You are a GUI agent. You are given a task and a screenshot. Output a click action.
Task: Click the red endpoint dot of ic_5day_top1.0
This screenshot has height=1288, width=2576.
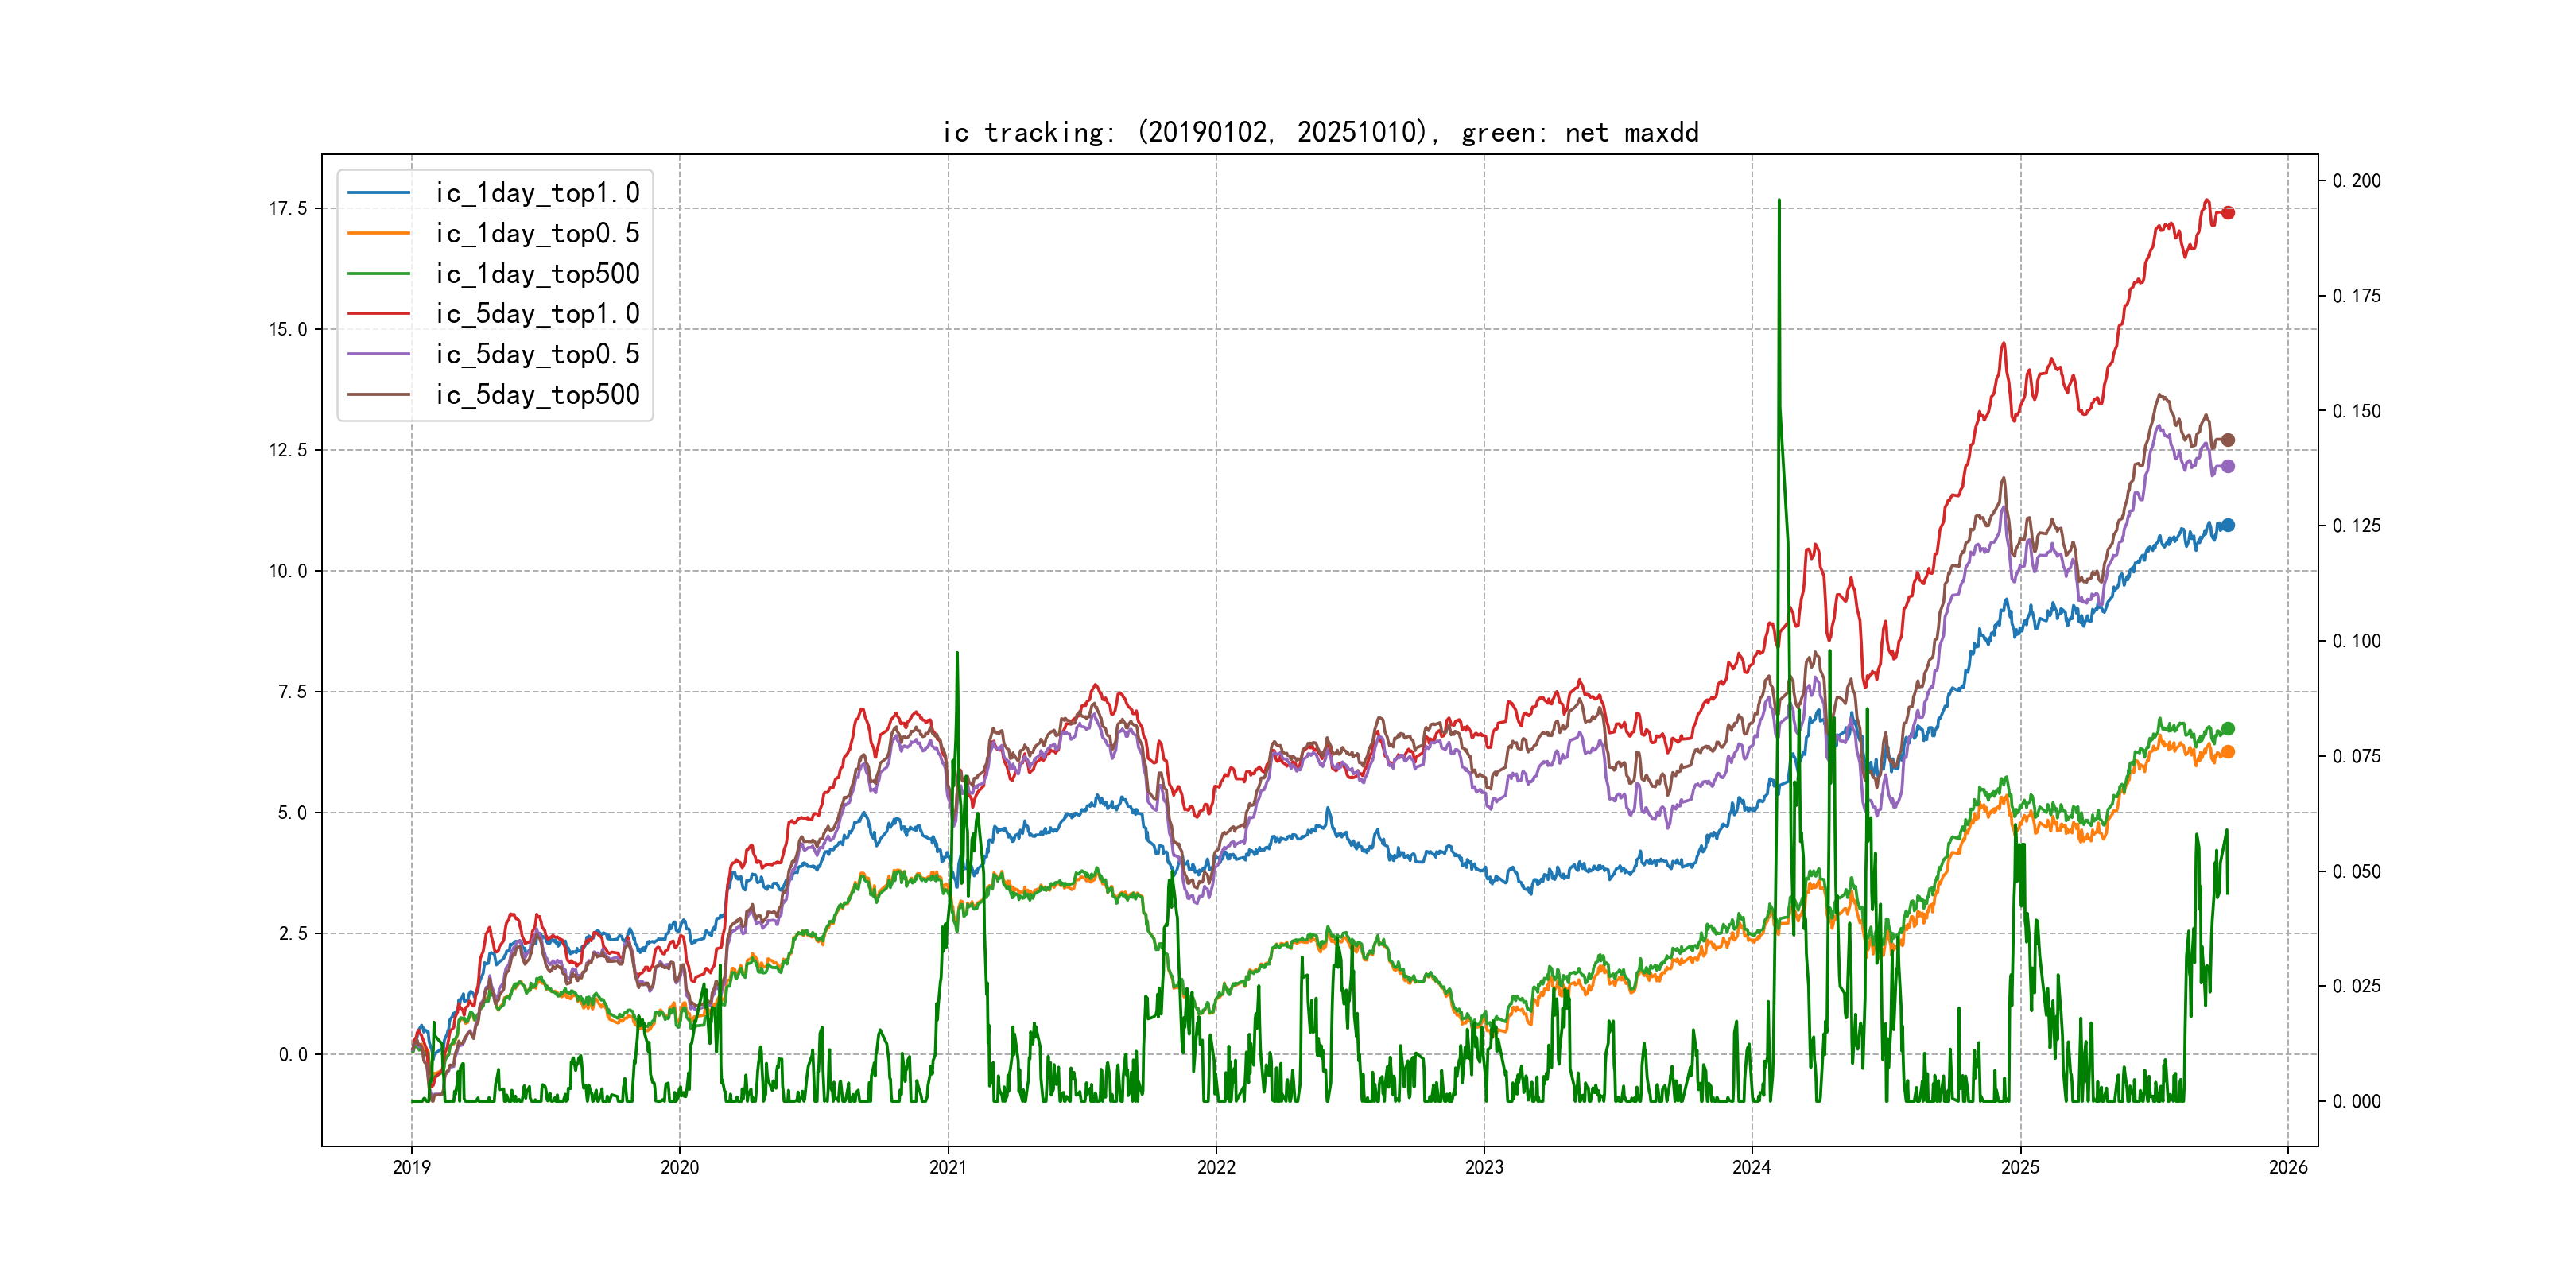tap(2227, 213)
